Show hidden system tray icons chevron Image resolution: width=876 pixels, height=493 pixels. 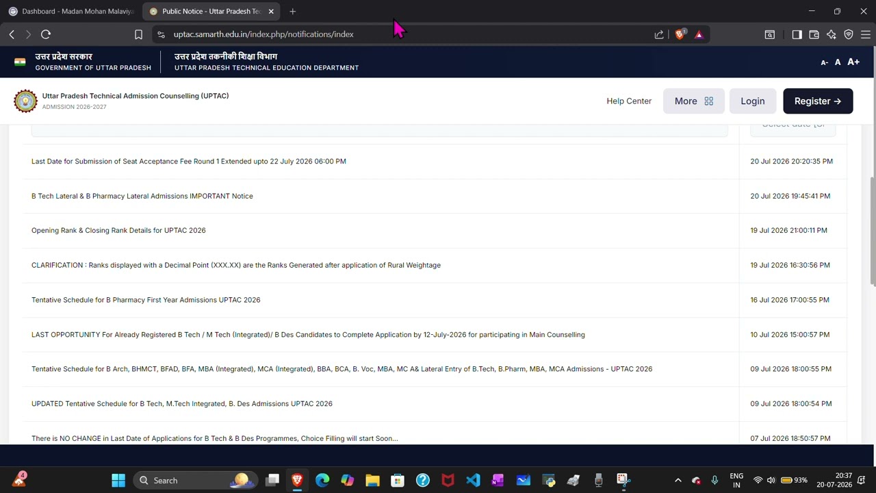pyautogui.click(x=678, y=480)
